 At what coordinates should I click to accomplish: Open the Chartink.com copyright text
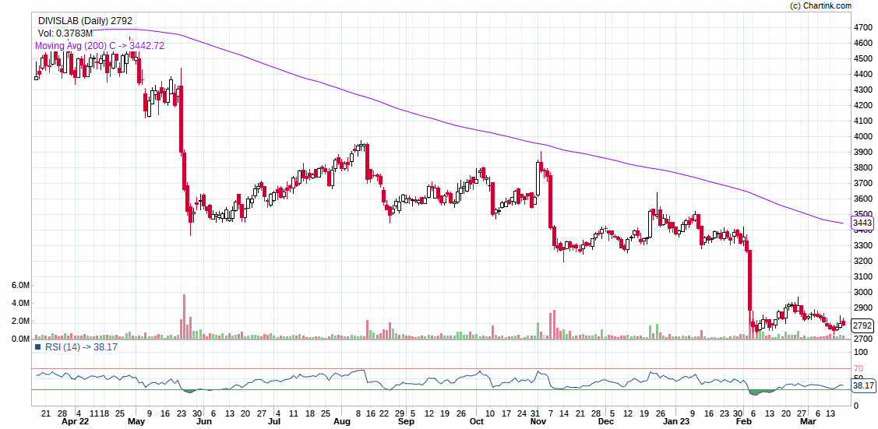820,5
